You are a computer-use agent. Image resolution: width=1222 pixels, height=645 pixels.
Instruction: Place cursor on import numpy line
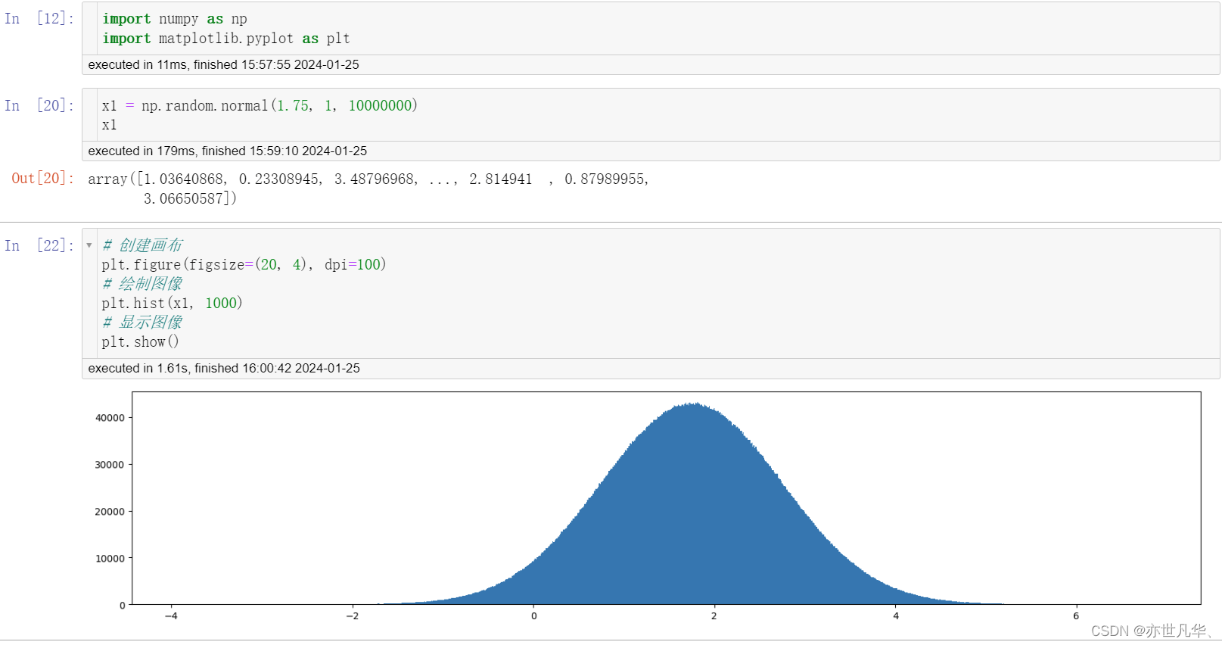tap(175, 19)
